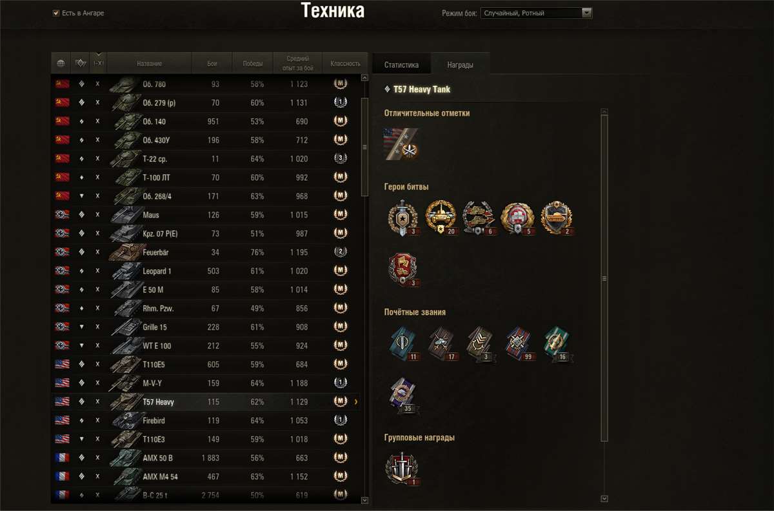Click the awards panel scroll down arrow
The image size is (774, 511).
coord(604,498)
